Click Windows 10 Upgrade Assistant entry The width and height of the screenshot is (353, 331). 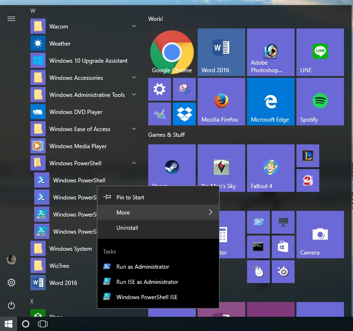tap(84, 60)
